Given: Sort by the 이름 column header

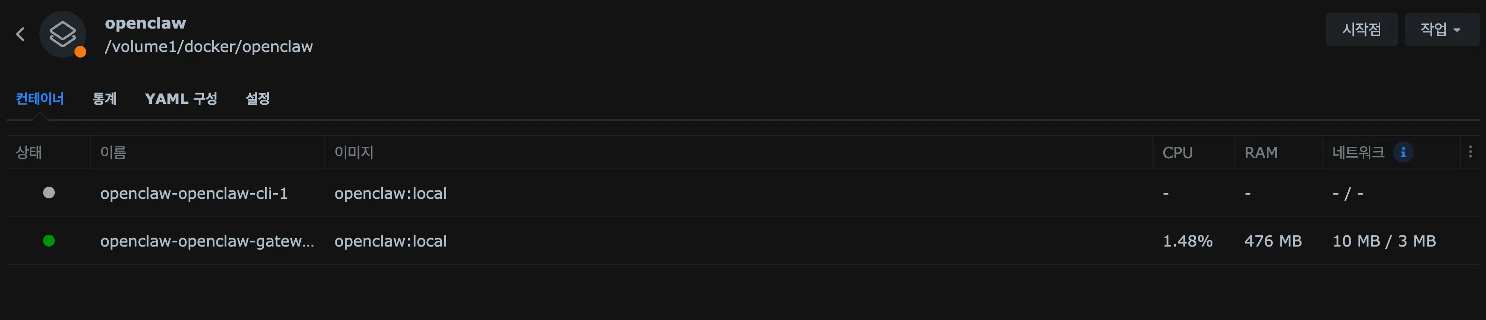Looking at the screenshot, I should pyautogui.click(x=113, y=152).
